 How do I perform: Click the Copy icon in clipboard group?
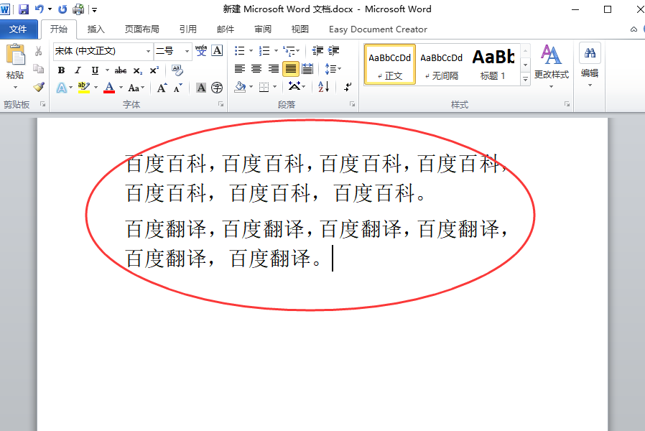(38, 69)
